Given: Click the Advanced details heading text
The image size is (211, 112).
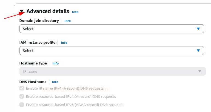Looking at the screenshot, I should tap(48, 11).
